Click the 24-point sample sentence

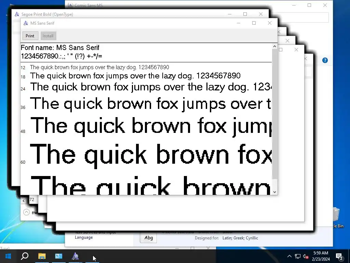pyautogui.click(x=151, y=87)
